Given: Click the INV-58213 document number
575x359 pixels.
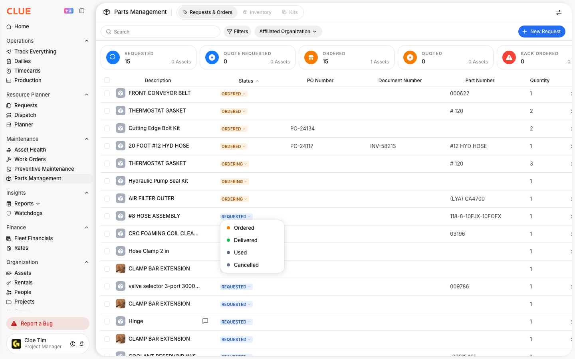Looking at the screenshot, I should 383,146.
